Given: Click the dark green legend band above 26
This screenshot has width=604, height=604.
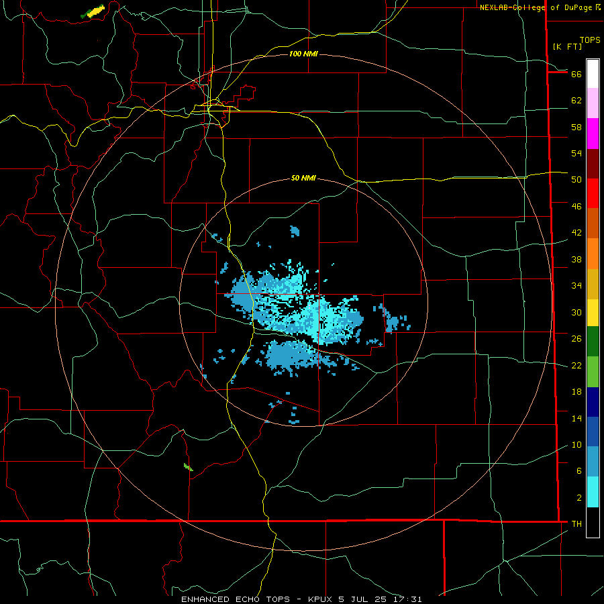Looking at the screenshot, I should [593, 342].
